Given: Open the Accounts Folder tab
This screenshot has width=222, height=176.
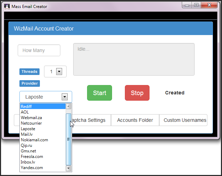Looking at the screenshot, I should pos(135,120).
